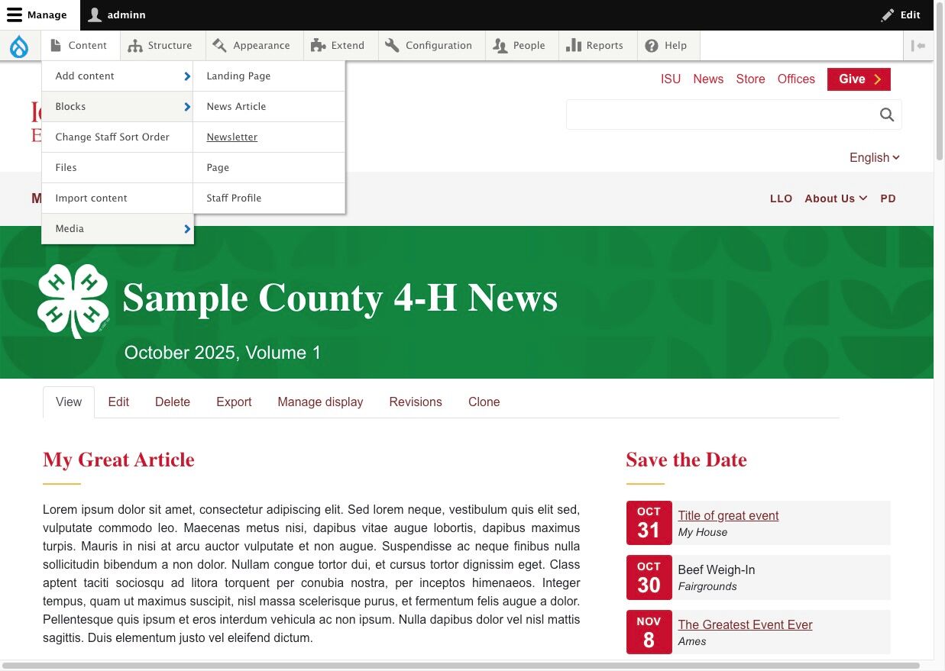
Task: Click the NOV 8 date badge
Action: pyautogui.click(x=649, y=632)
